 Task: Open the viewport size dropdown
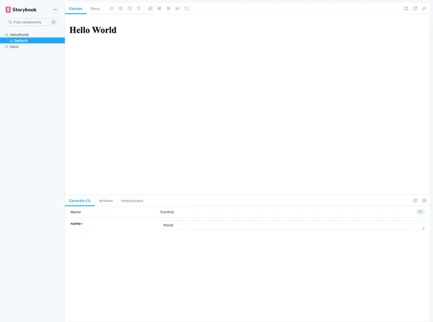click(x=168, y=8)
